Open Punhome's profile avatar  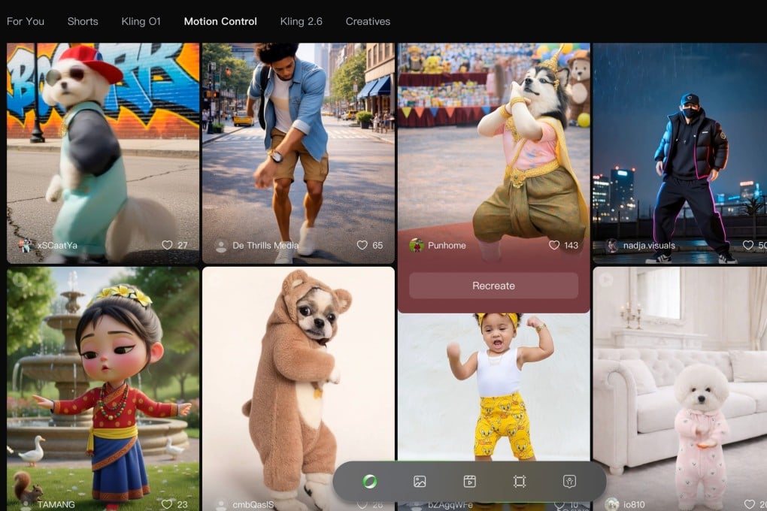click(418, 245)
